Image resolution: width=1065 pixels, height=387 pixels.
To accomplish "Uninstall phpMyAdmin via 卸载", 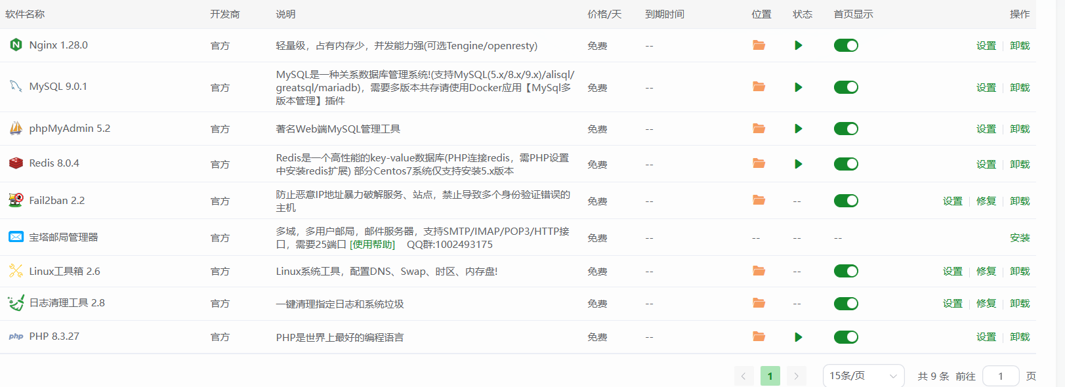I will (x=1020, y=129).
